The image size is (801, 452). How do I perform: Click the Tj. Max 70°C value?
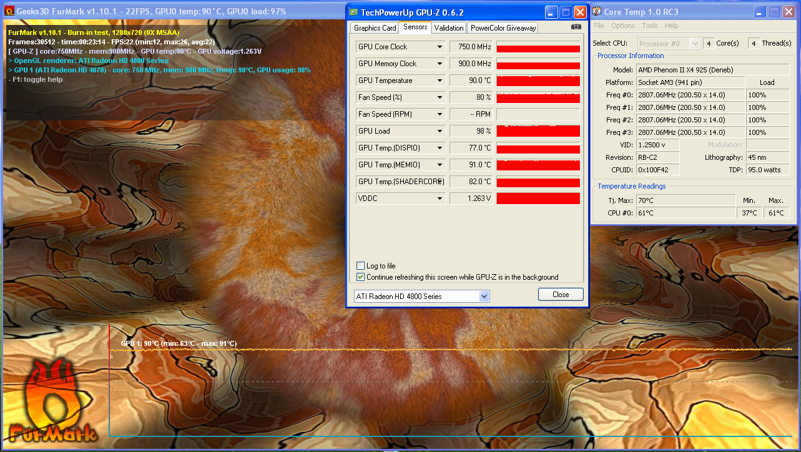(x=686, y=200)
